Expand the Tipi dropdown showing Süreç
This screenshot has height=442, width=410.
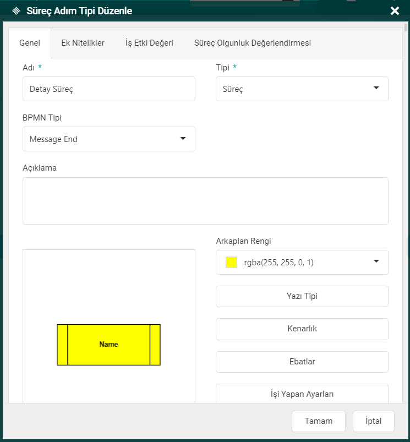302,89
